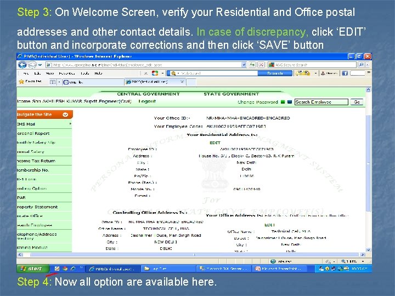Click the folder window taskbar button
This screenshot has height=296, width=395.
[x=169, y=269]
